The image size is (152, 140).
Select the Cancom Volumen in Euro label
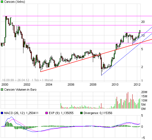[20, 90]
